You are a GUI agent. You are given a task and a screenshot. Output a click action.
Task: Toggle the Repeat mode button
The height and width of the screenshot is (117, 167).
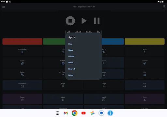pyautogui.click(x=113, y=74)
